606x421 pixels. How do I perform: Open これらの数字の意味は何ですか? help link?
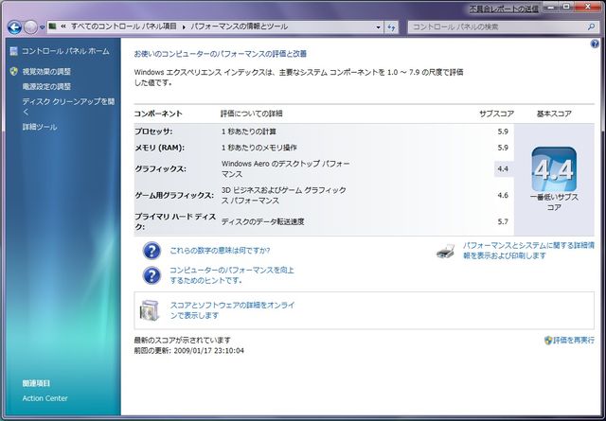[x=220, y=251]
